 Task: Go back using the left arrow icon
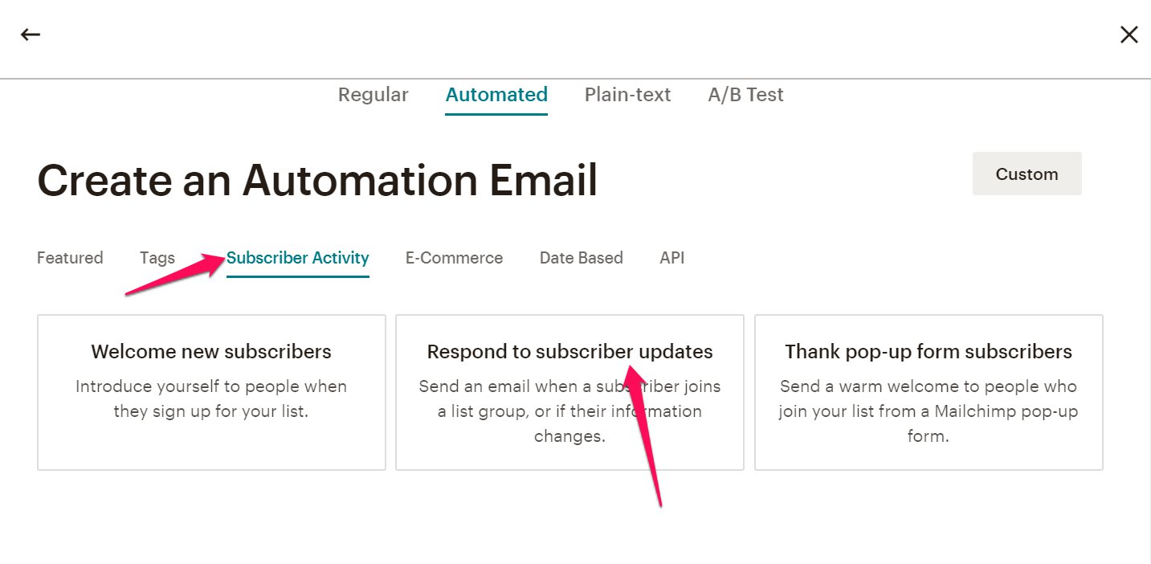pyautogui.click(x=31, y=35)
